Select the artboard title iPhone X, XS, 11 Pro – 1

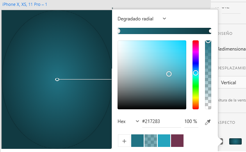(25, 4)
